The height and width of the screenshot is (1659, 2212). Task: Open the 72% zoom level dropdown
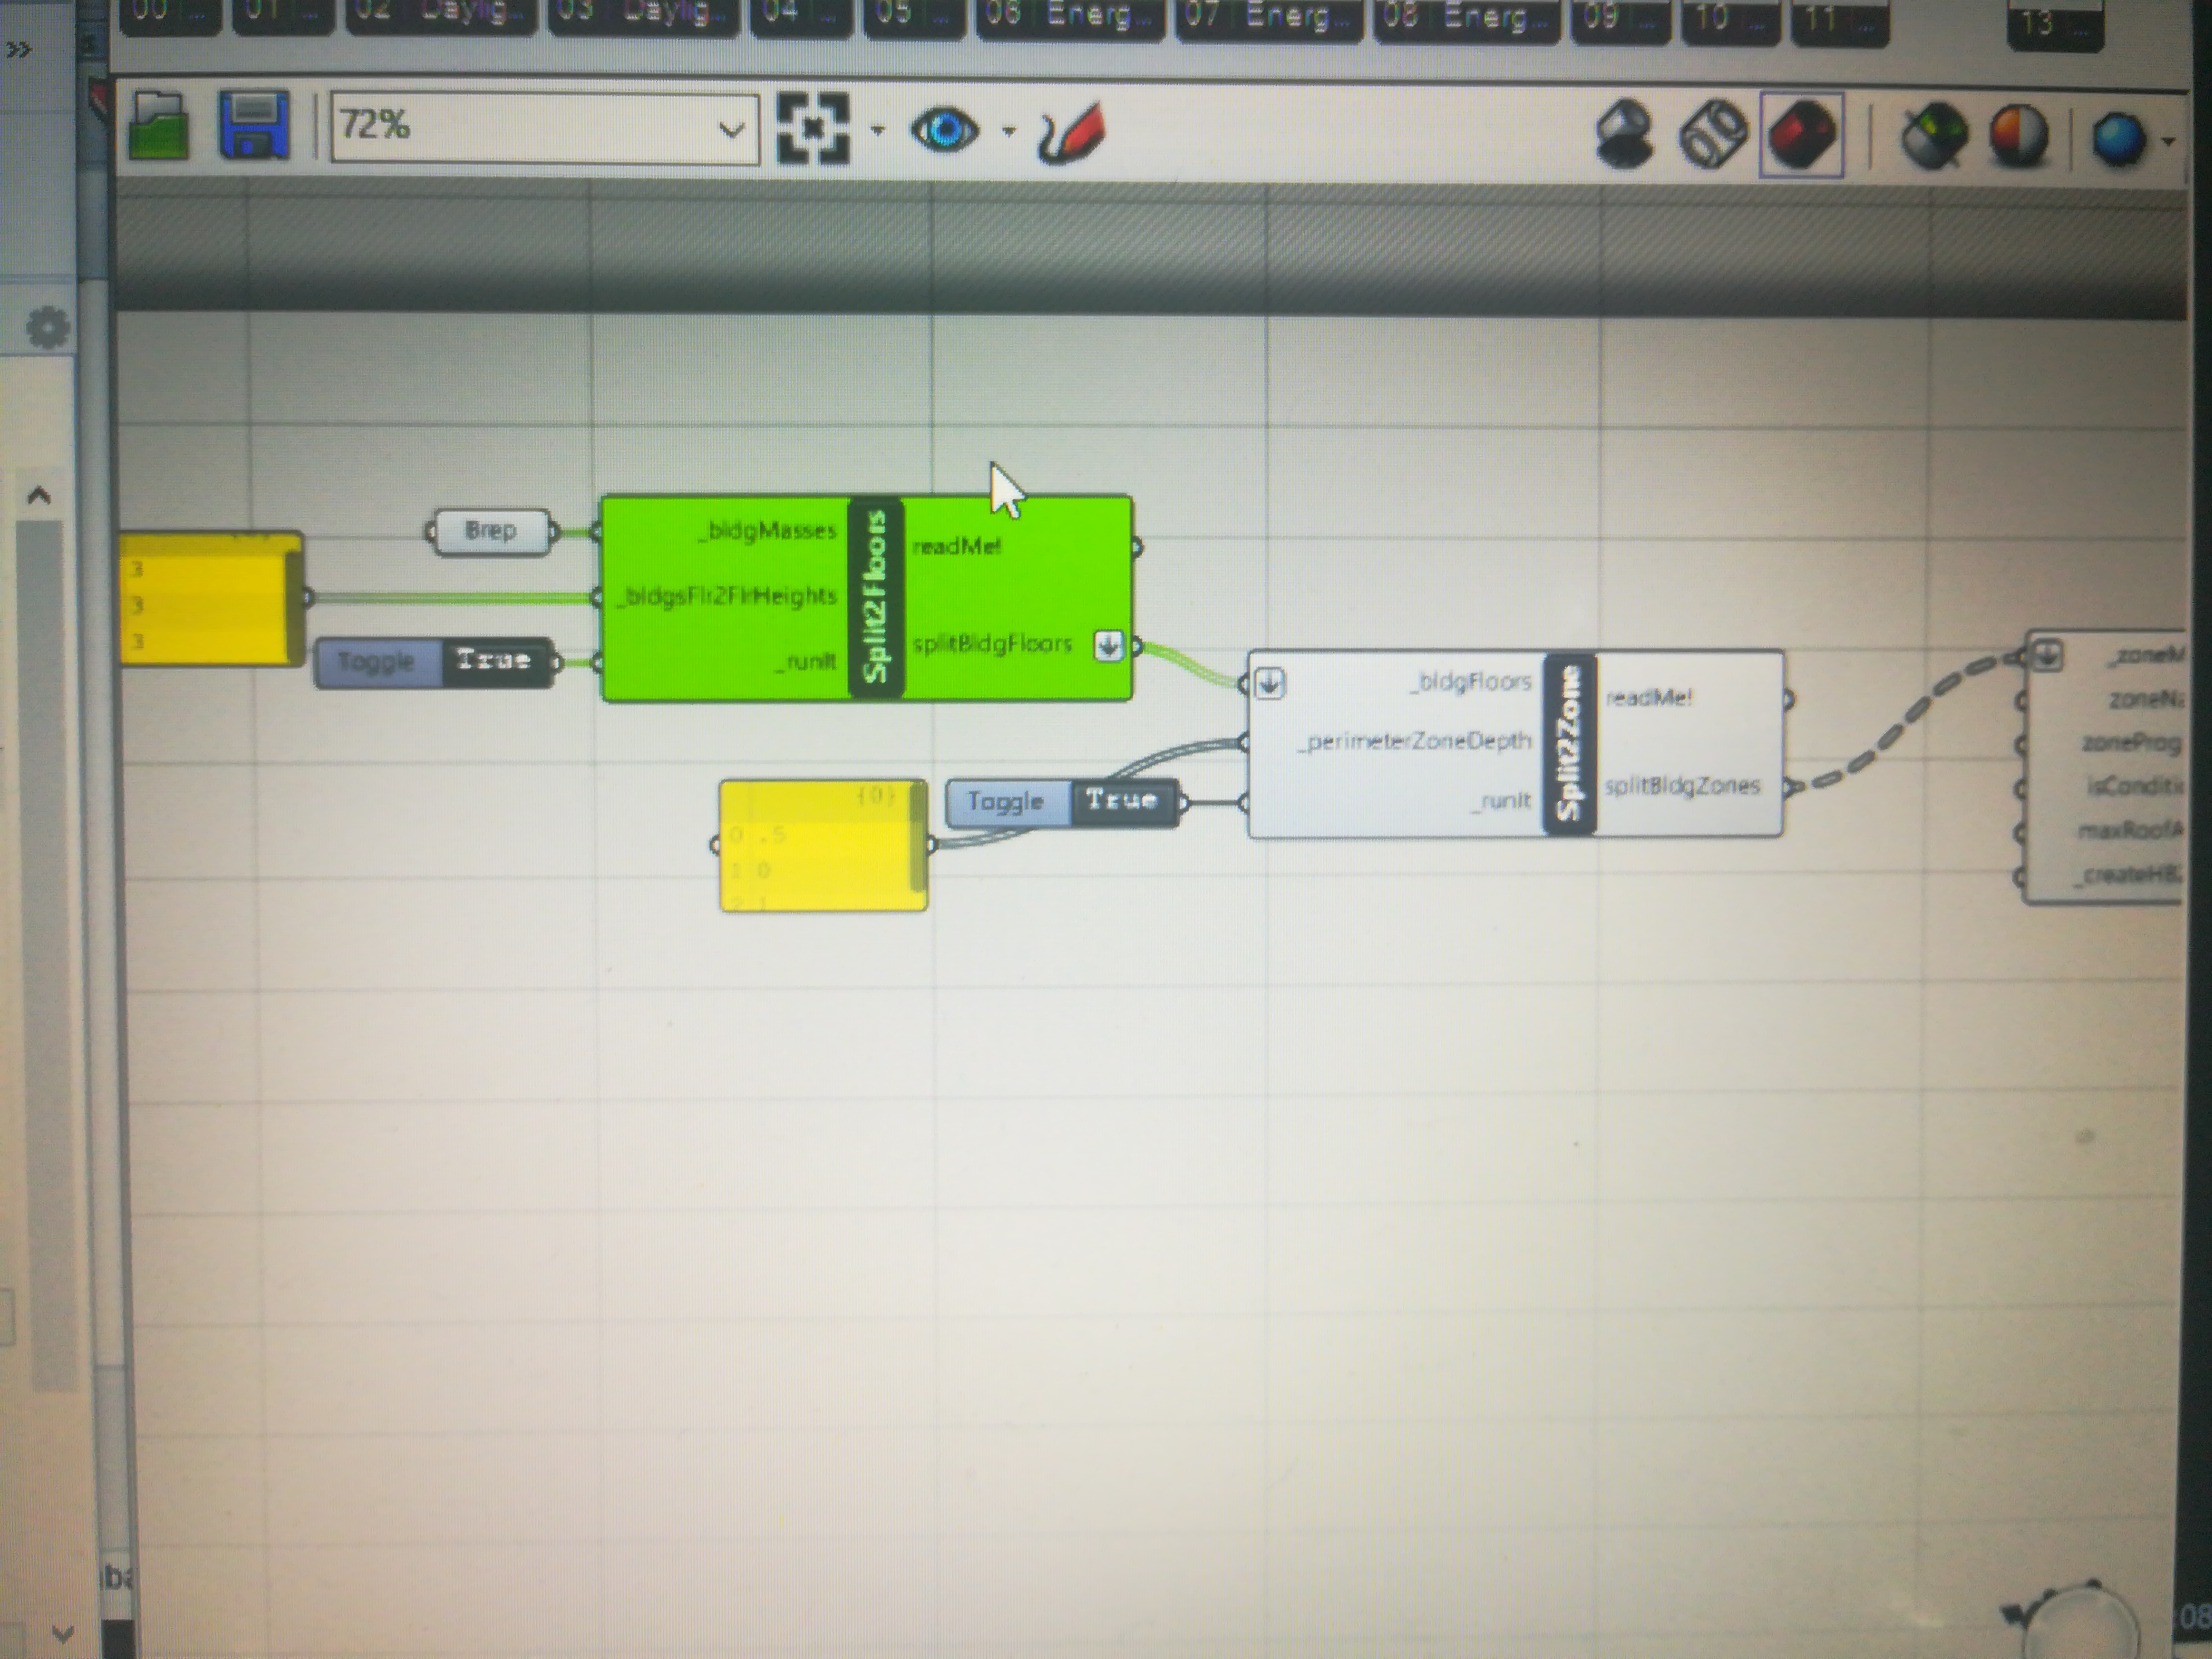coord(545,127)
